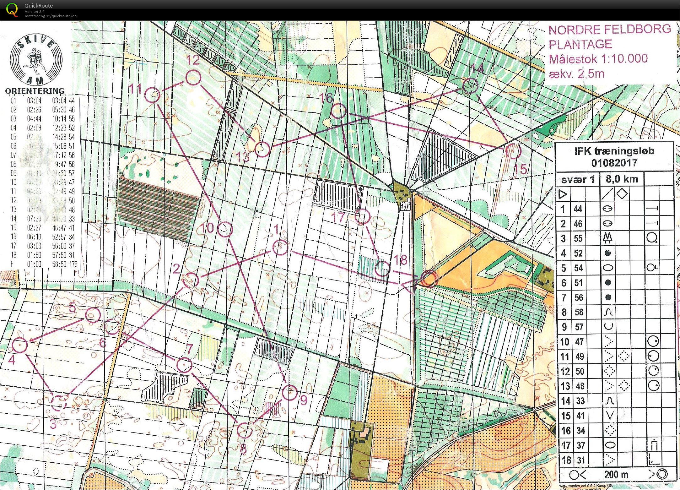Click the boulder dot symbol in row 4
The width and height of the screenshot is (680, 490).
click(608, 253)
